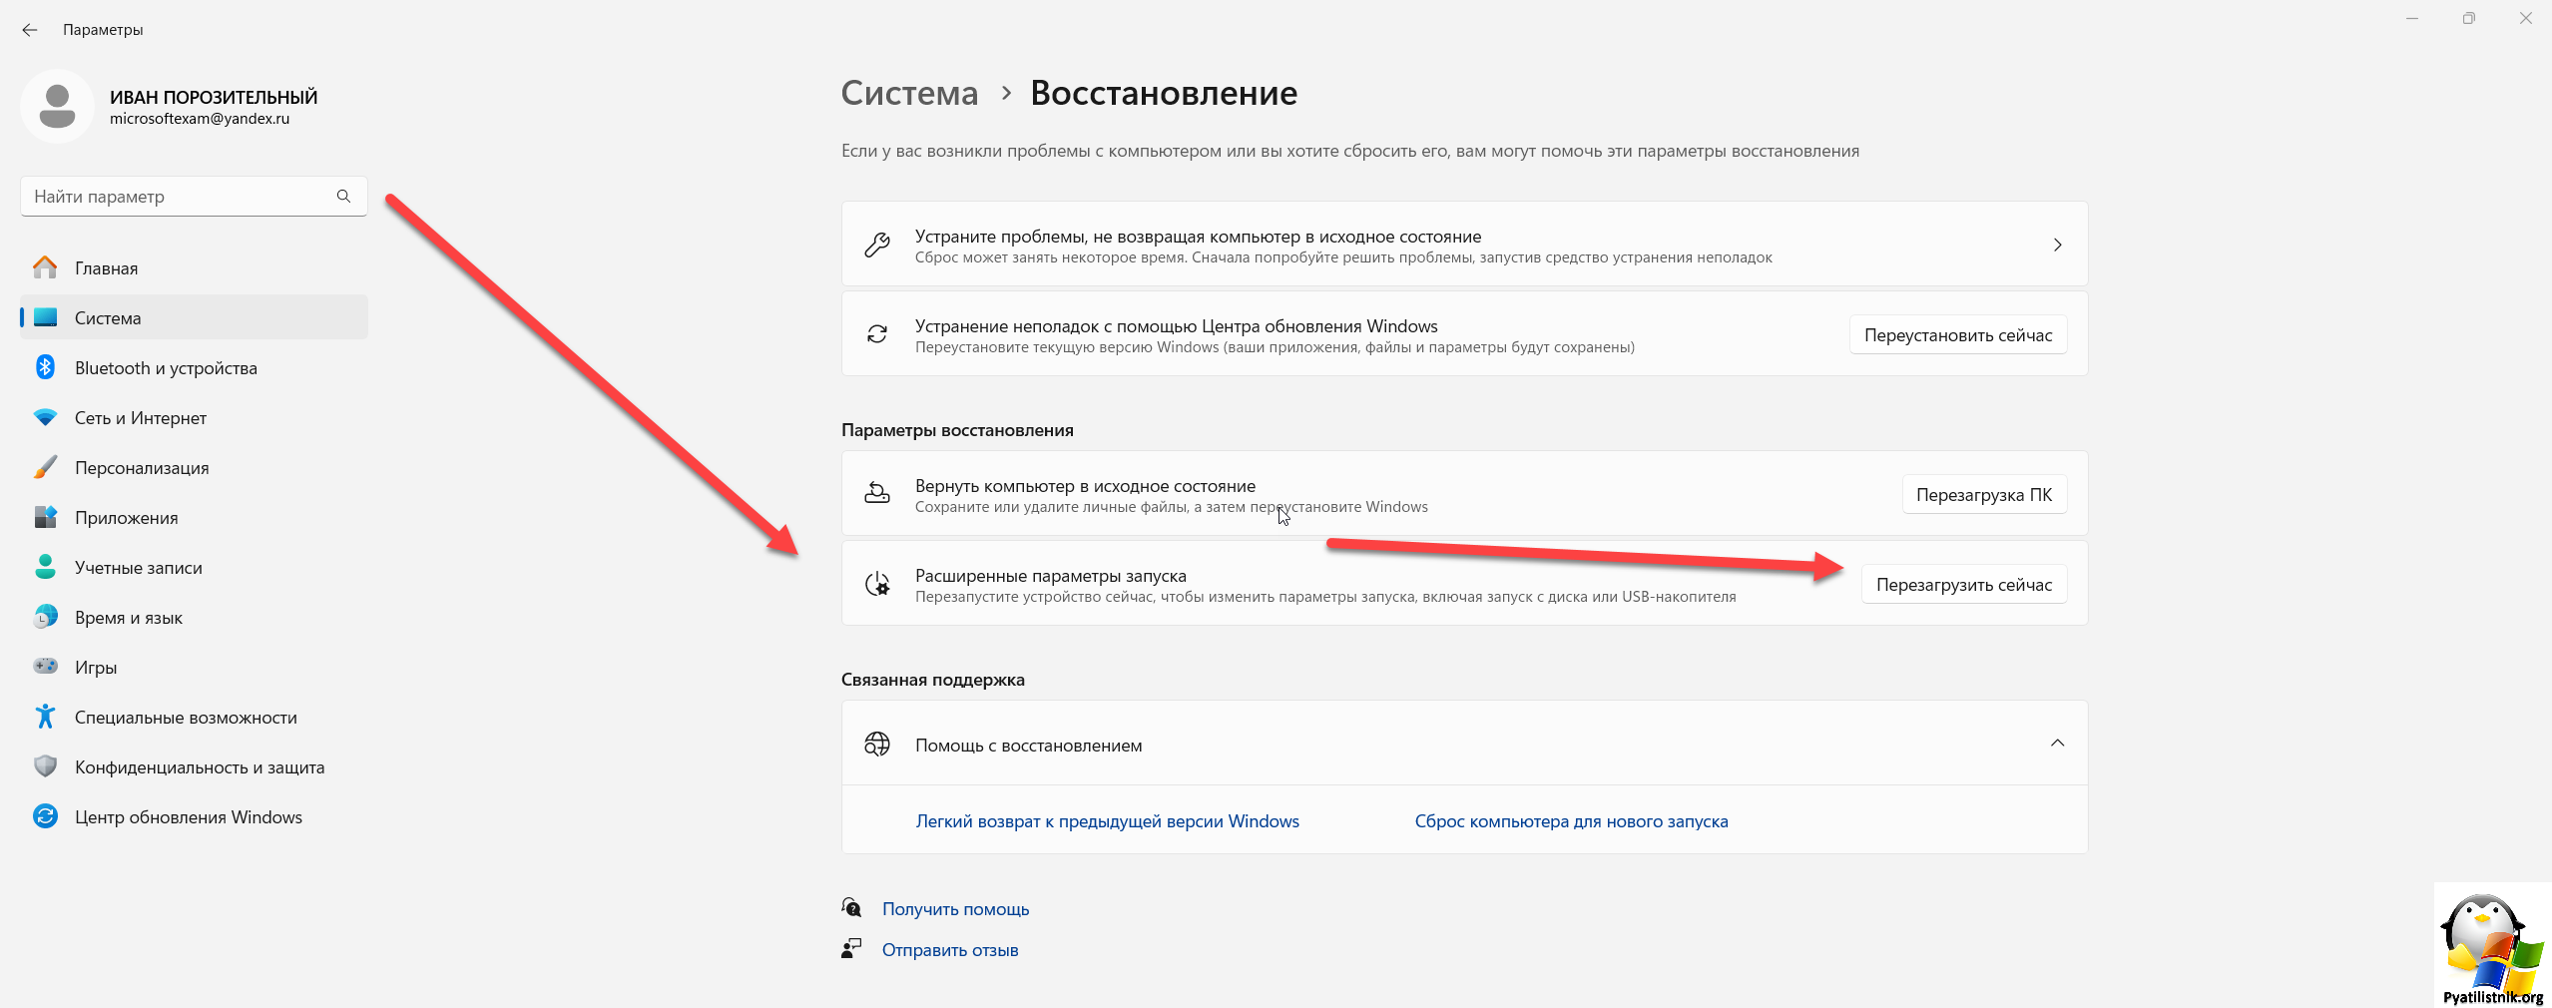The image size is (2552, 1008).
Task: Click Вернуть компьютер в исходное состояние title
Action: [1085, 485]
